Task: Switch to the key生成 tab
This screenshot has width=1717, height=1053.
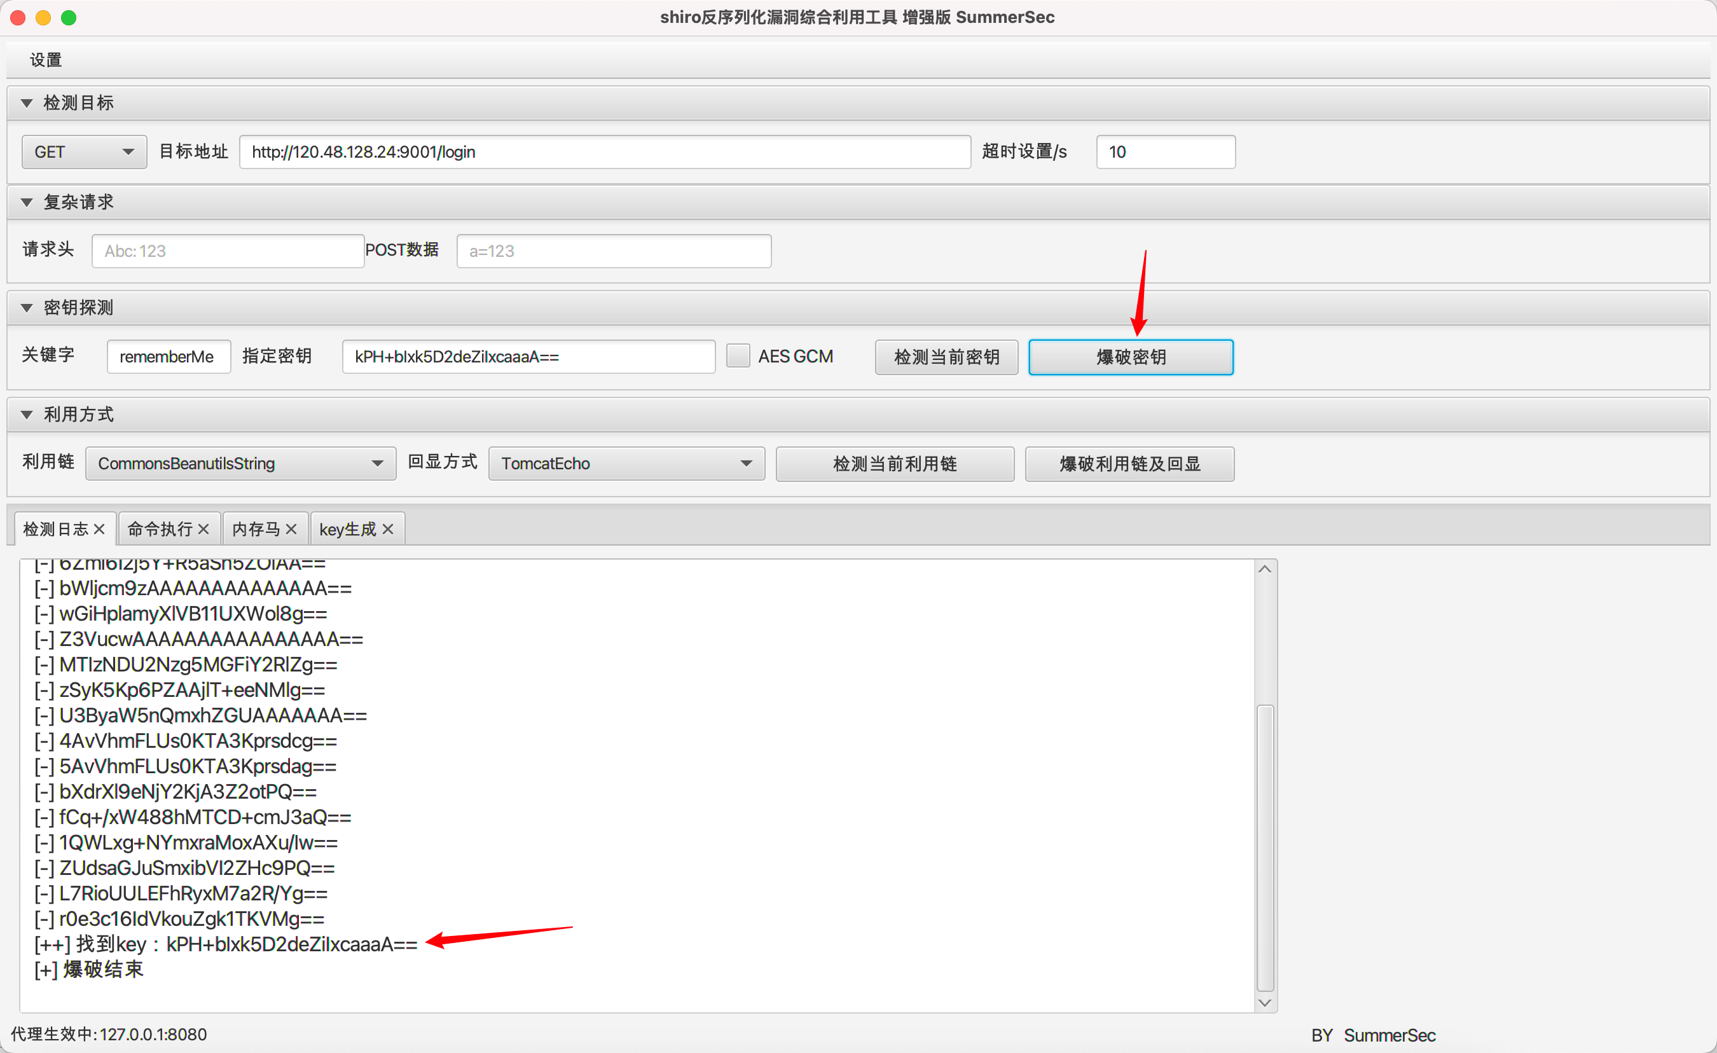Action: pyautogui.click(x=348, y=529)
